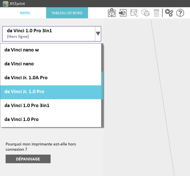Click the XYZprint app logo icon
This screenshot has width=190, height=176.
pos(5,4)
